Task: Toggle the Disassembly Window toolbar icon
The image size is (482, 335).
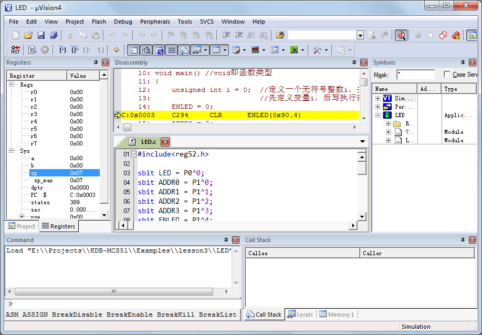Action: tap(146, 50)
